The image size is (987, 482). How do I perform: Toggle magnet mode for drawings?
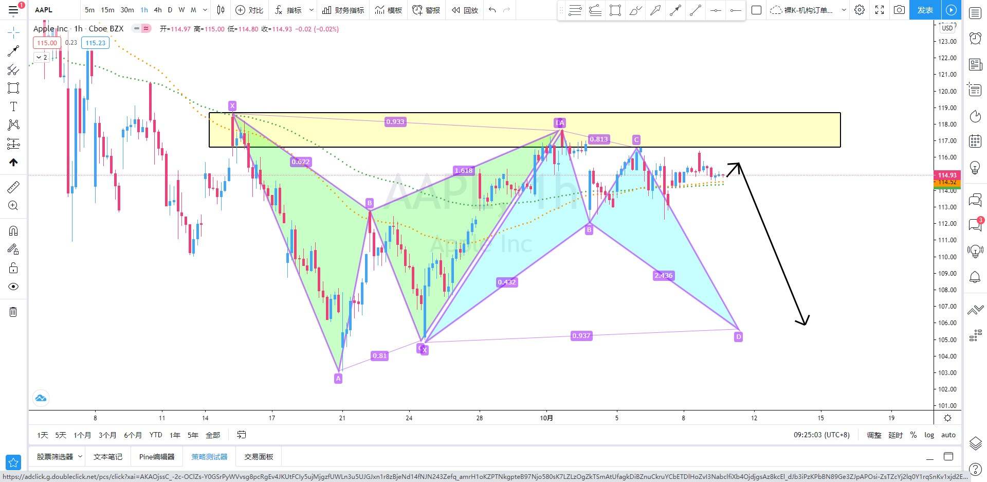(13, 231)
